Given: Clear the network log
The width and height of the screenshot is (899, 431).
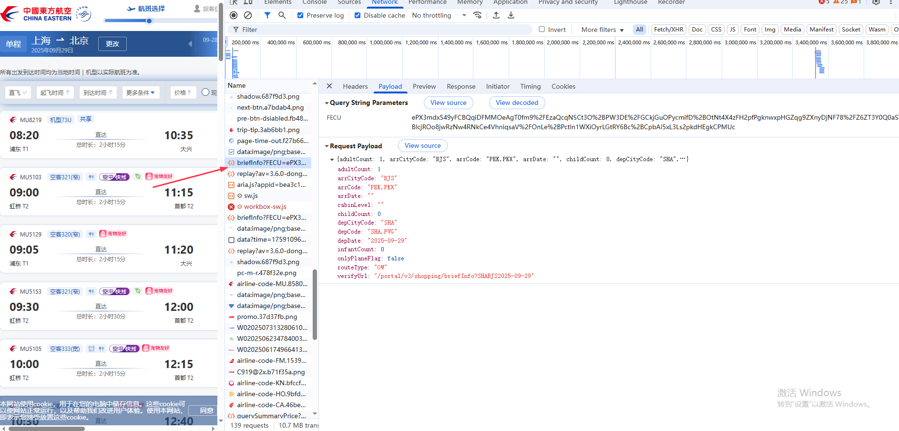Looking at the screenshot, I should 248,15.
